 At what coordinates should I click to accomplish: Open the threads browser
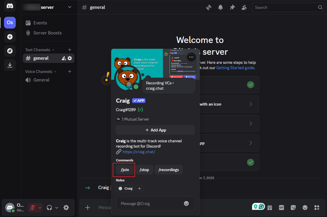208,7
